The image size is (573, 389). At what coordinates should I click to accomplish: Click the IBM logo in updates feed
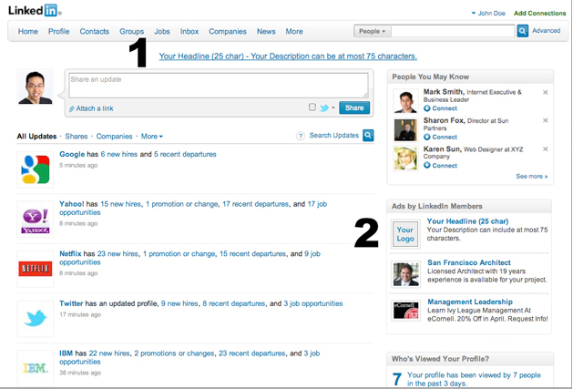click(36, 367)
